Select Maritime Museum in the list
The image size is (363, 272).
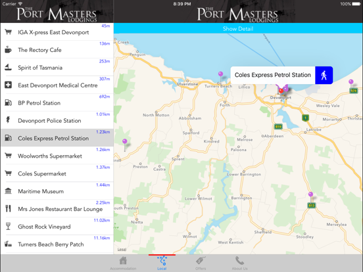(57, 191)
